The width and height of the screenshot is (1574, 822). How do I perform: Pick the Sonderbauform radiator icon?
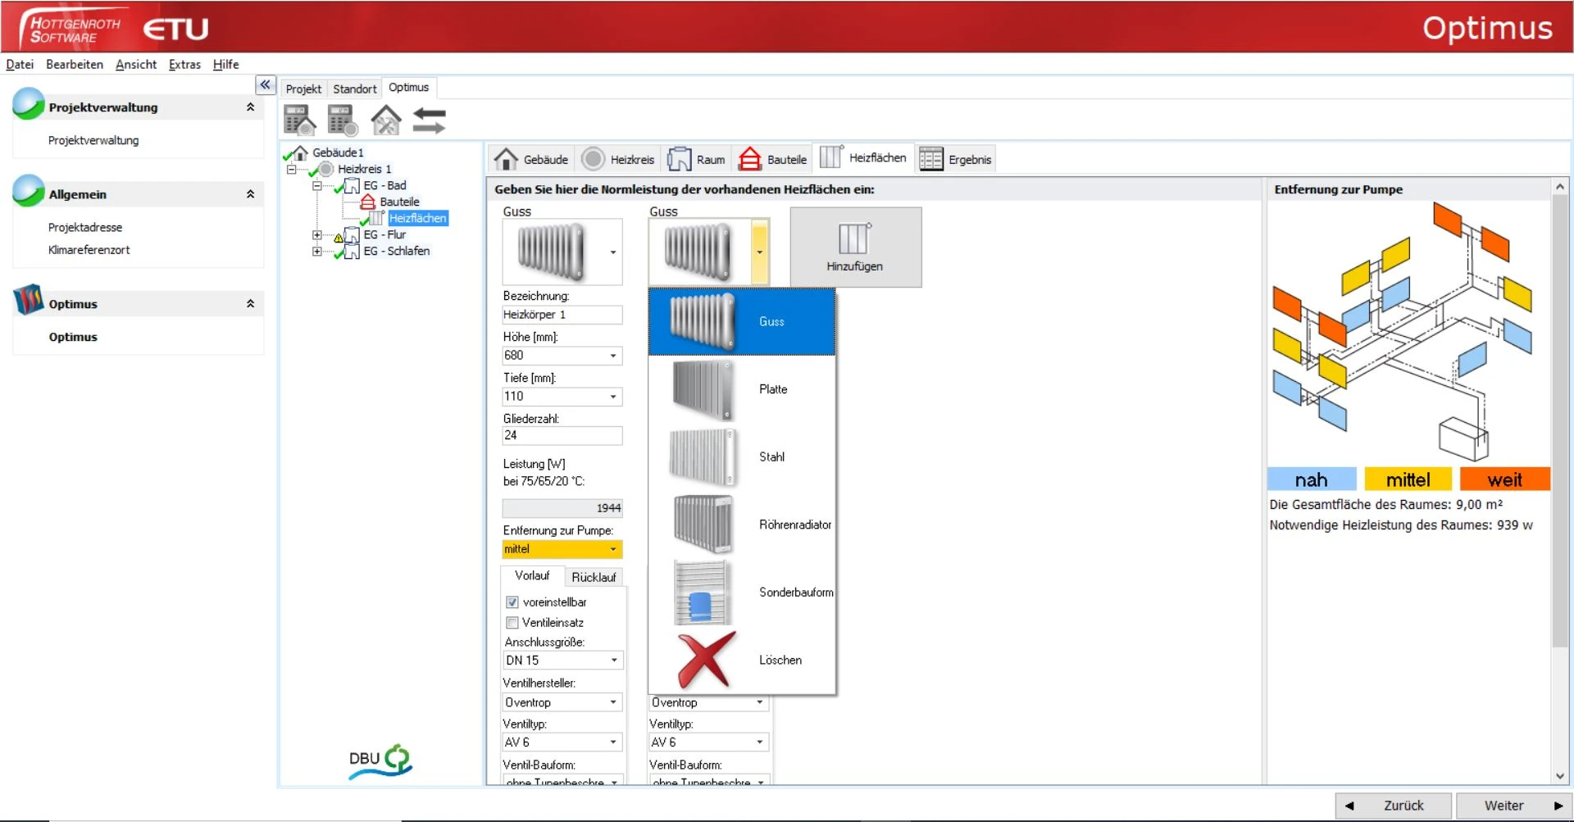click(700, 593)
